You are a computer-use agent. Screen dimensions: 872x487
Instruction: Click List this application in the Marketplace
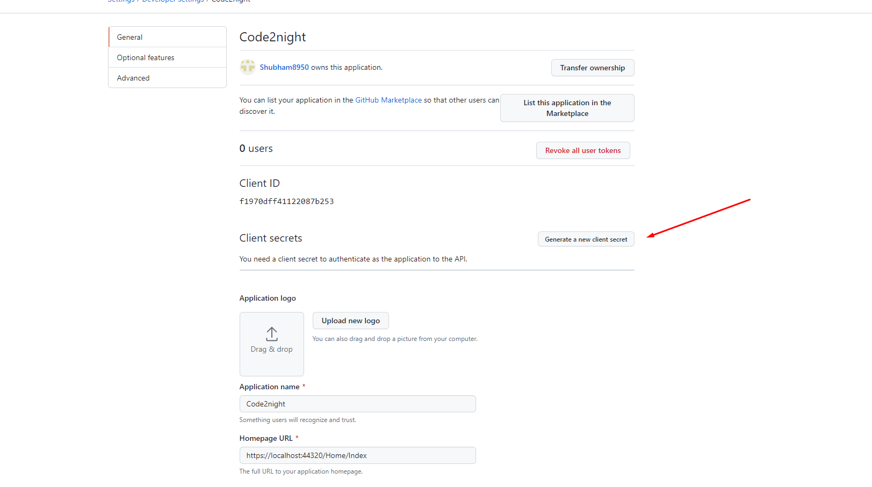pyautogui.click(x=567, y=108)
